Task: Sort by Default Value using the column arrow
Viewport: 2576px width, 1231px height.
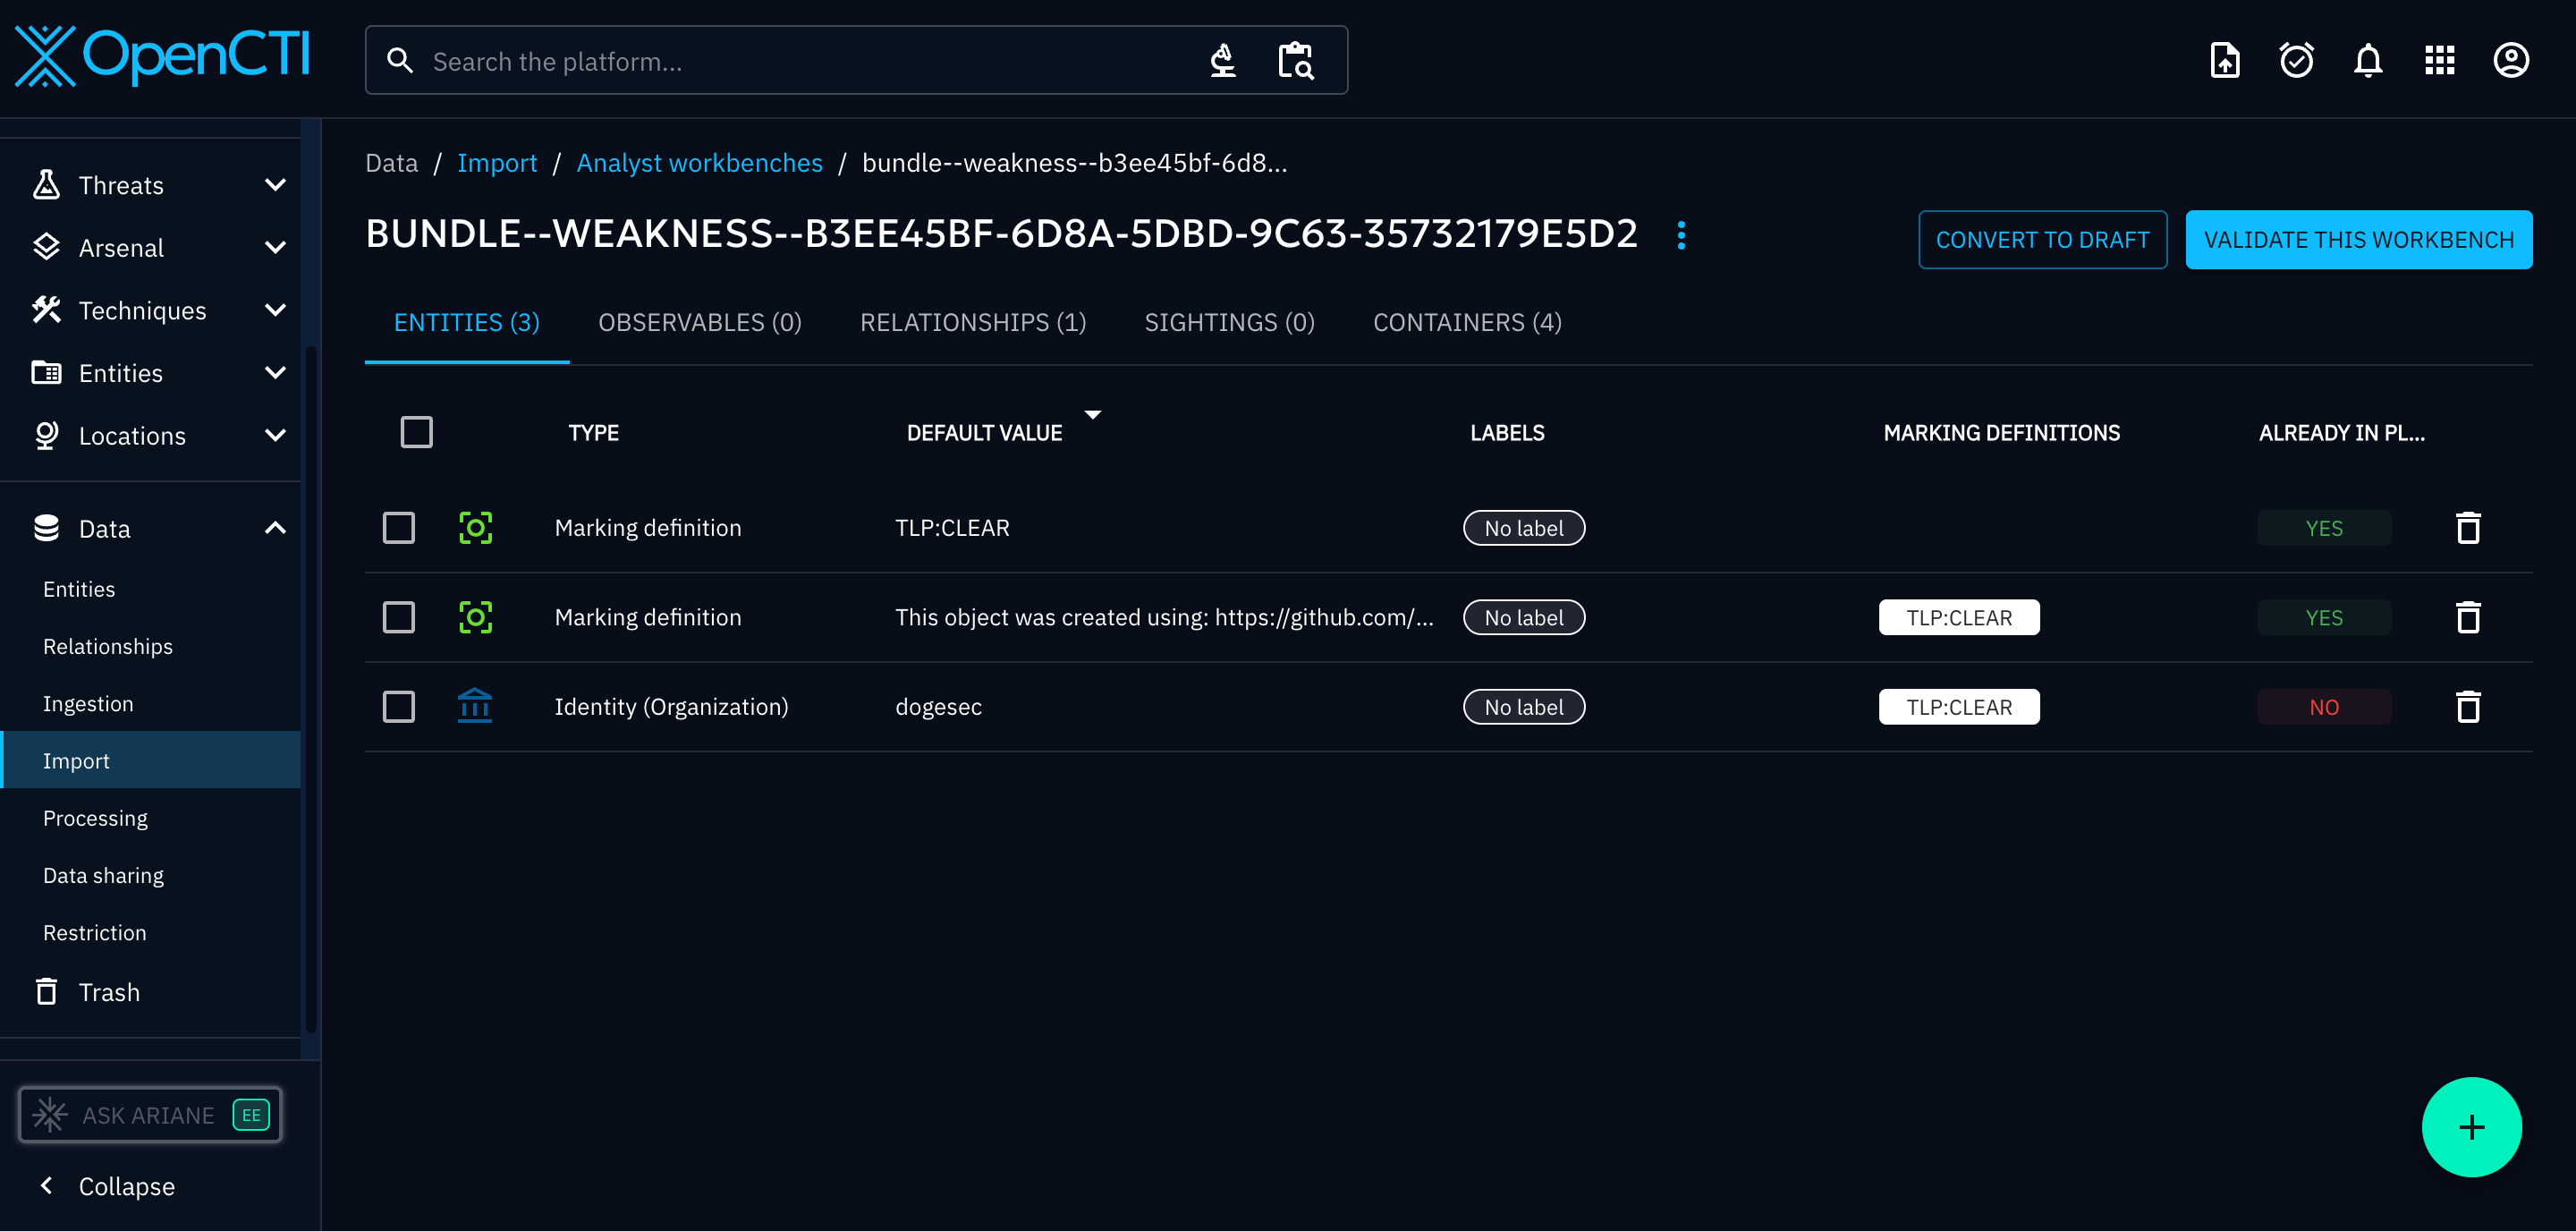Action: 1093,415
